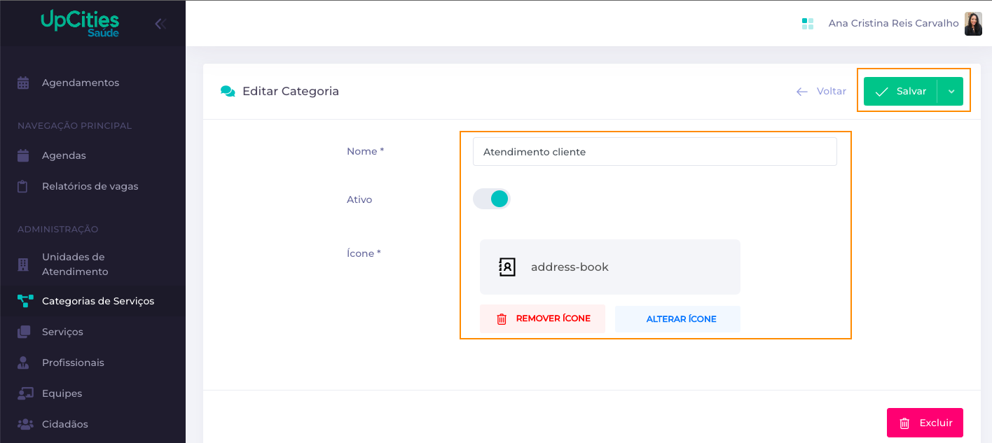The height and width of the screenshot is (443, 992).
Task: Expand the Salvar options dropdown arrow
Action: point(951,91)
